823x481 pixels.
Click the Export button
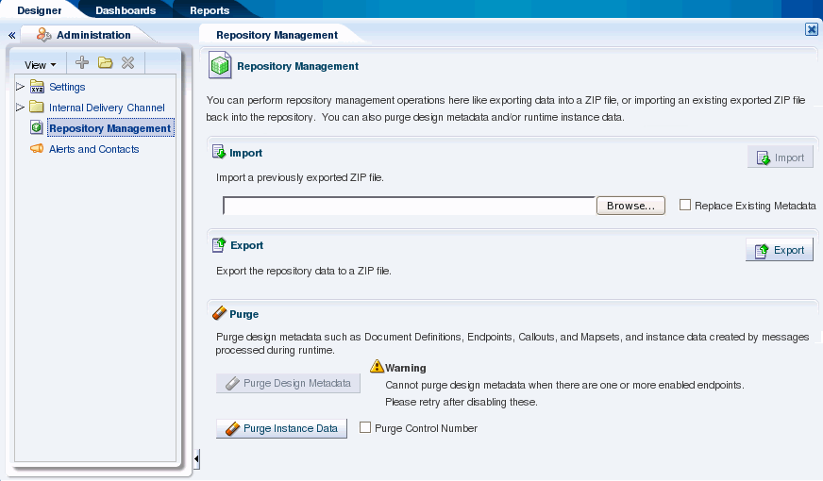click(780, 250)
